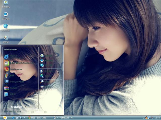Click the Administrator user name
Image resolution: width=161 pixels, height=120 pixels.
[11, 49]
